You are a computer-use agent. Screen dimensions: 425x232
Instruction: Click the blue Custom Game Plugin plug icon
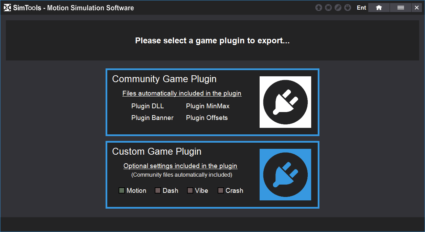click(x=285, y=175)
